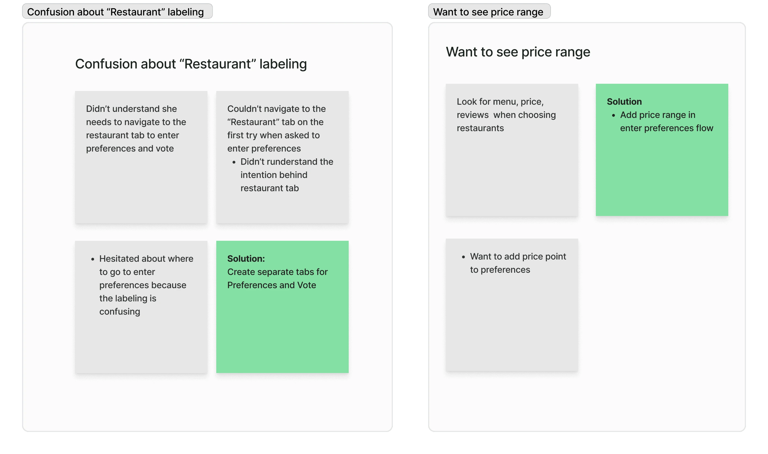This screenshot has width=768, height=454.
Task: Click the large "Confusion about Restaurant labeling" heading text
Action: pyautogui.click(x=191, y=64)
